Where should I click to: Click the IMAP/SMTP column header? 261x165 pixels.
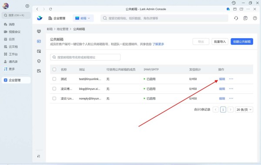click(x=151, y=69)
